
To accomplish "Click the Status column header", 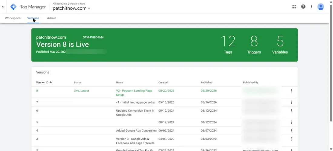I will 77,82.
